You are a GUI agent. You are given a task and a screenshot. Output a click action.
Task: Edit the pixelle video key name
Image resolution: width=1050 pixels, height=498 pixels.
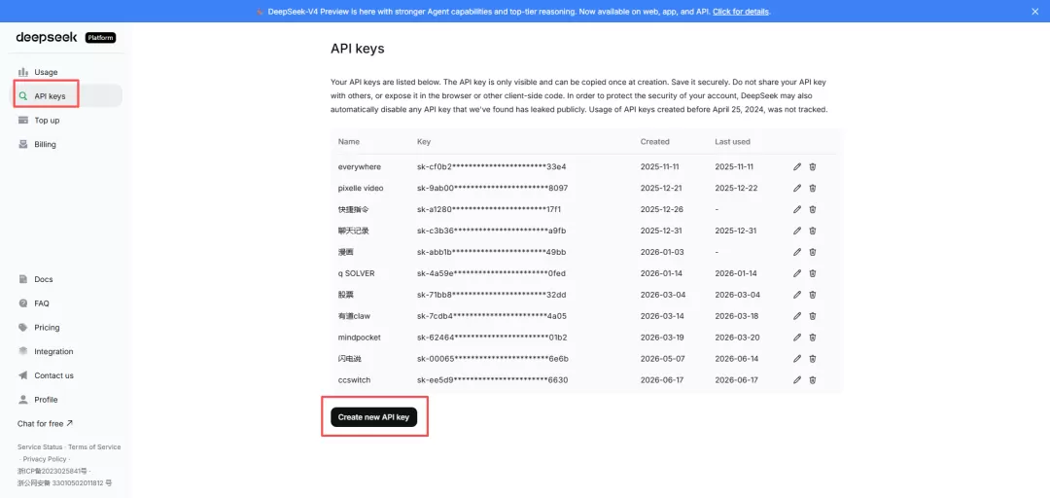(x=797, y=189)
